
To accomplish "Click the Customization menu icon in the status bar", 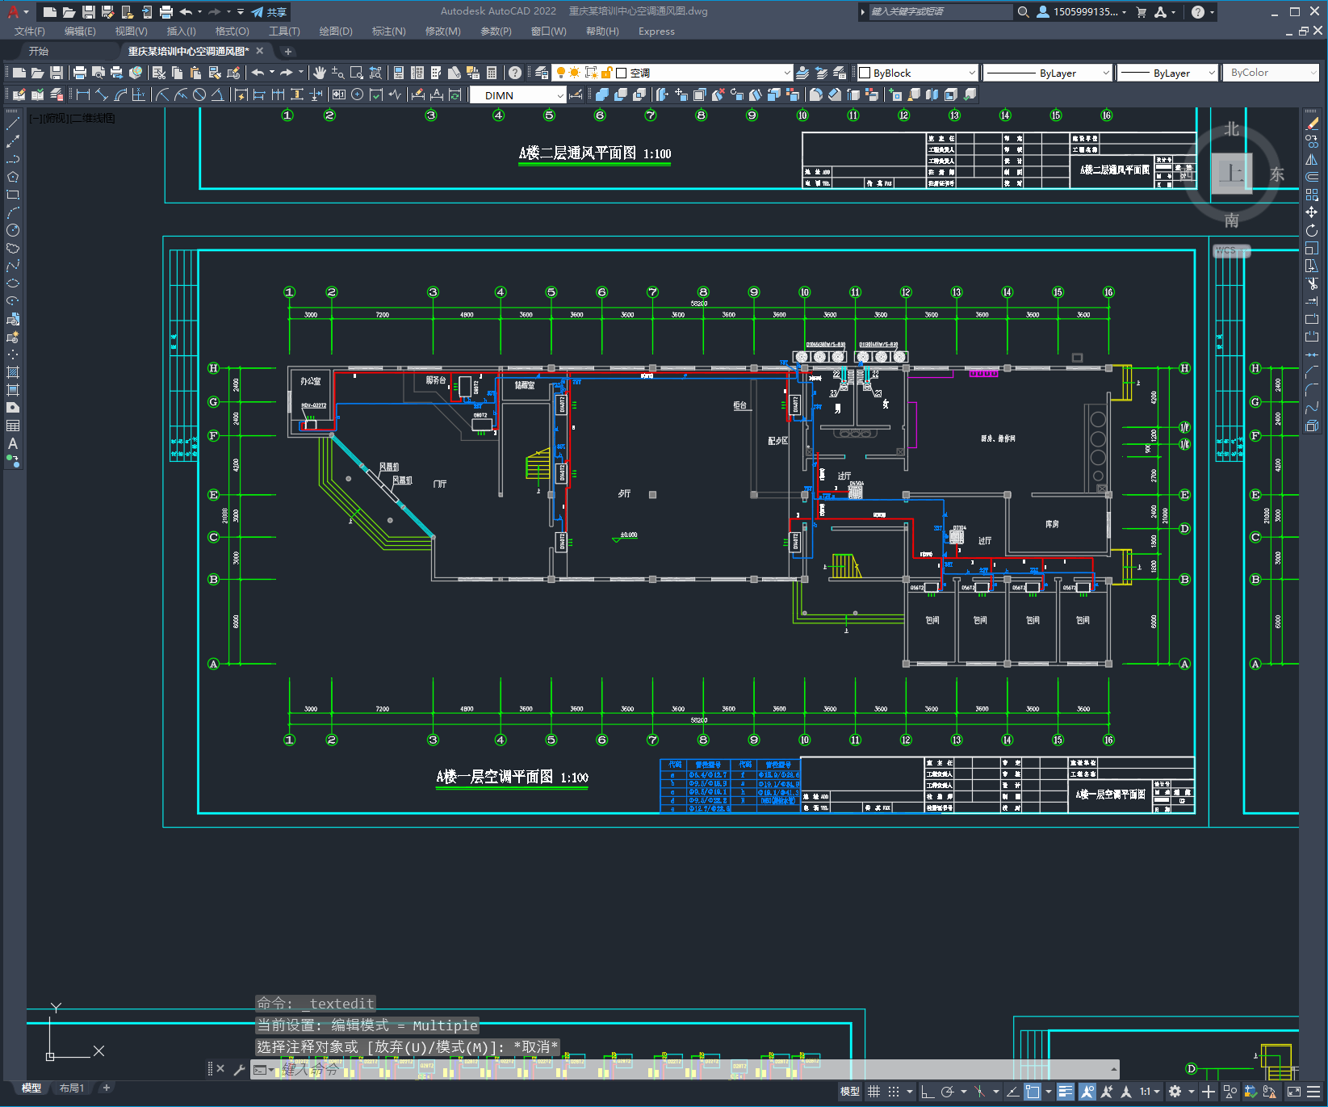I will 1314,1092.
